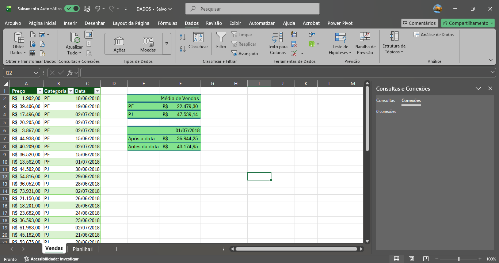
Task: Click the Texto para Colunas icon
Action: tap(278, 37)
